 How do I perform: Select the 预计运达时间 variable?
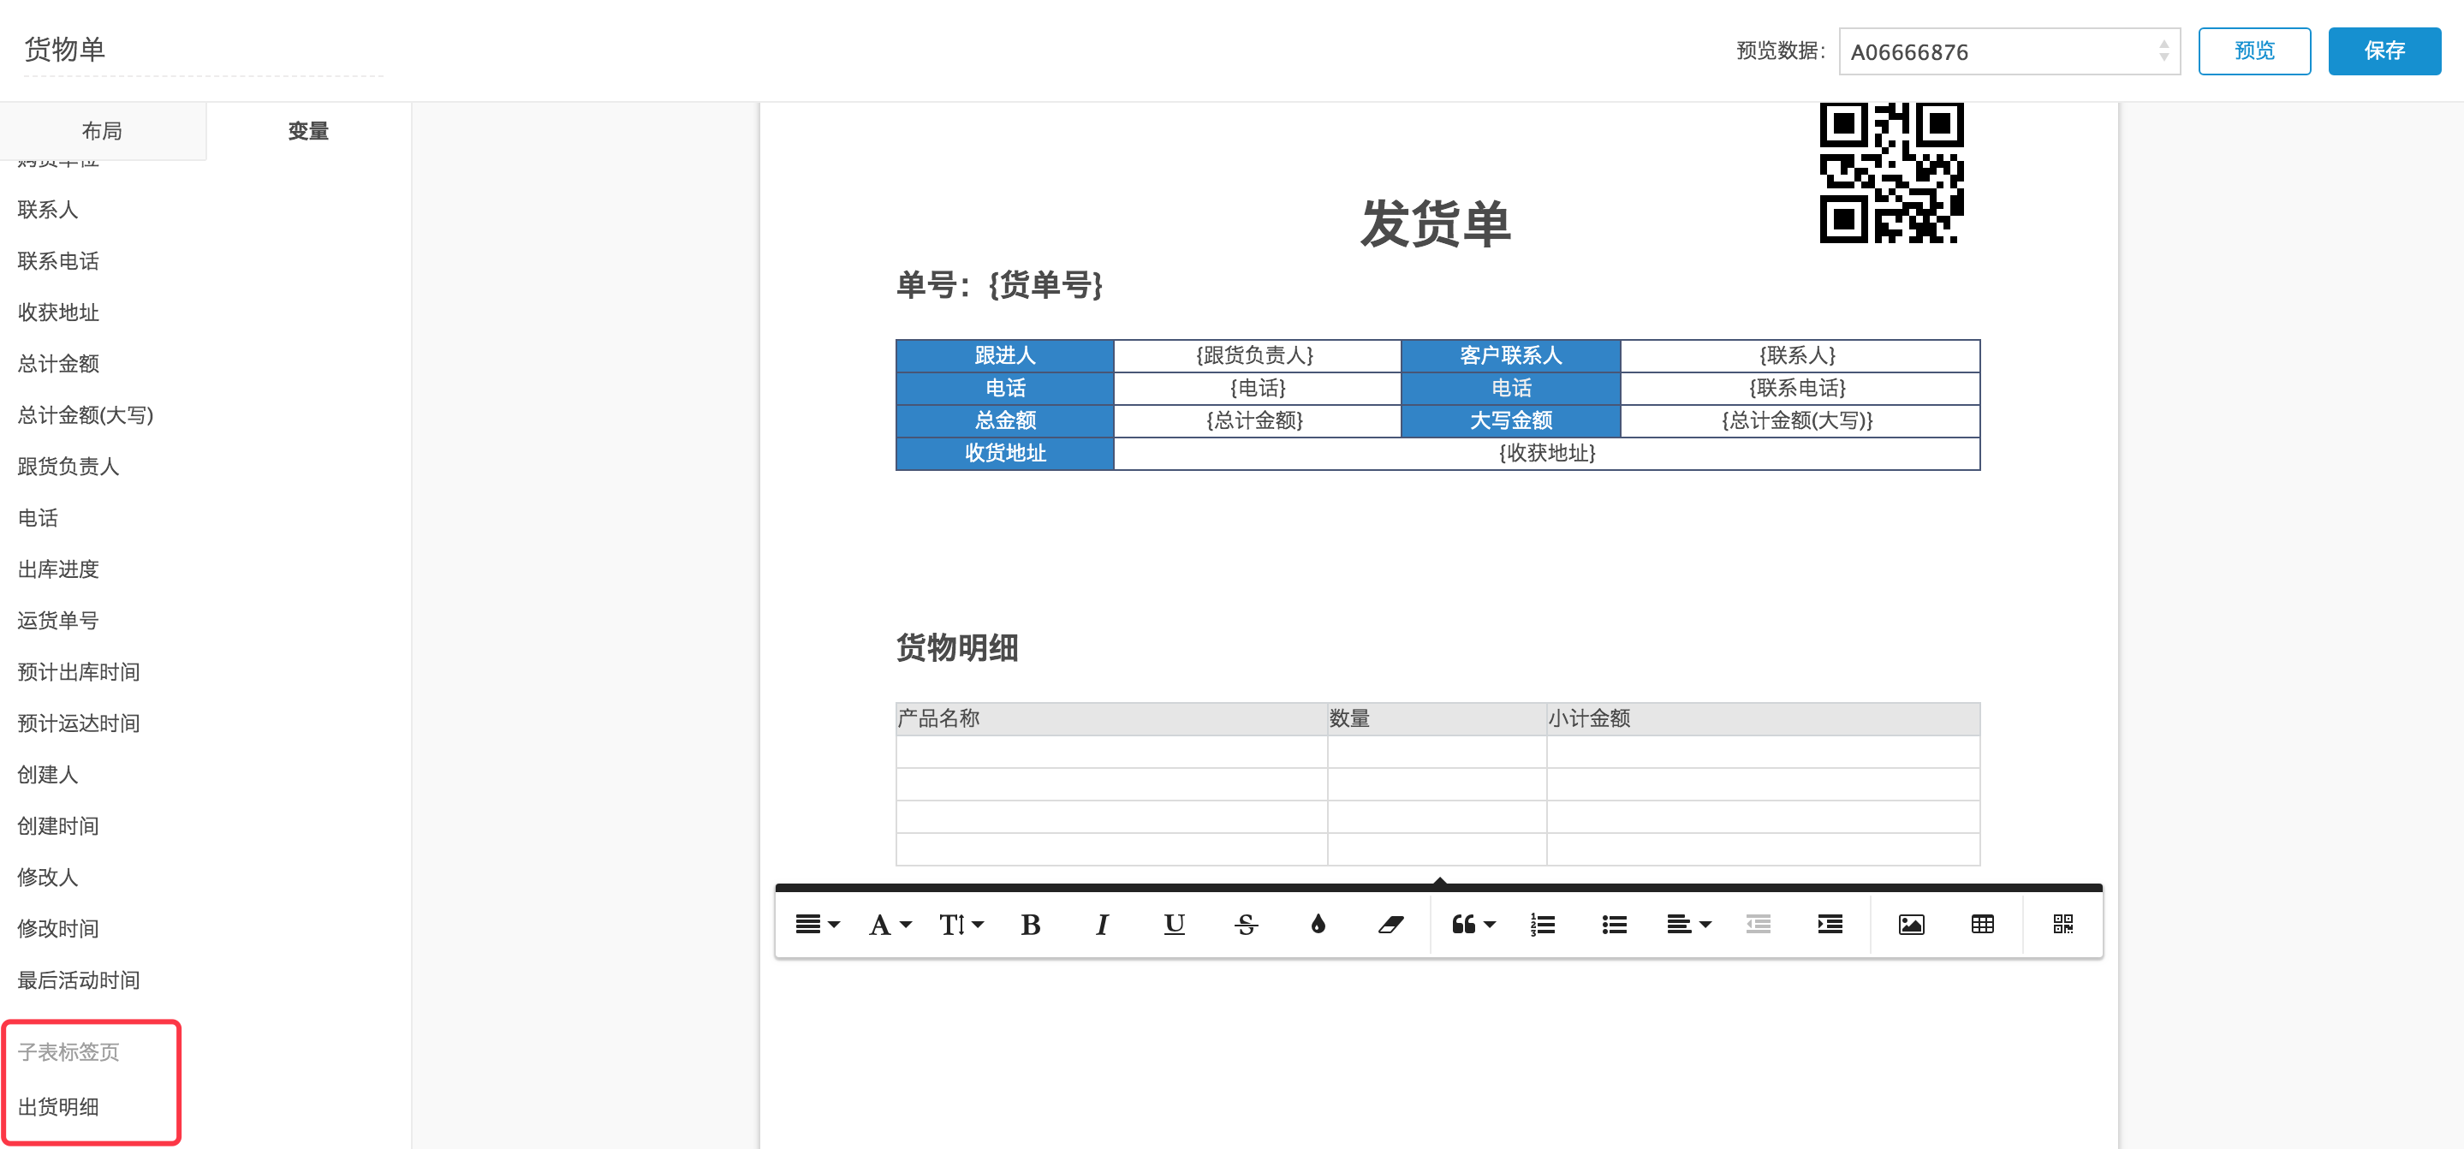tap(80, 723)
